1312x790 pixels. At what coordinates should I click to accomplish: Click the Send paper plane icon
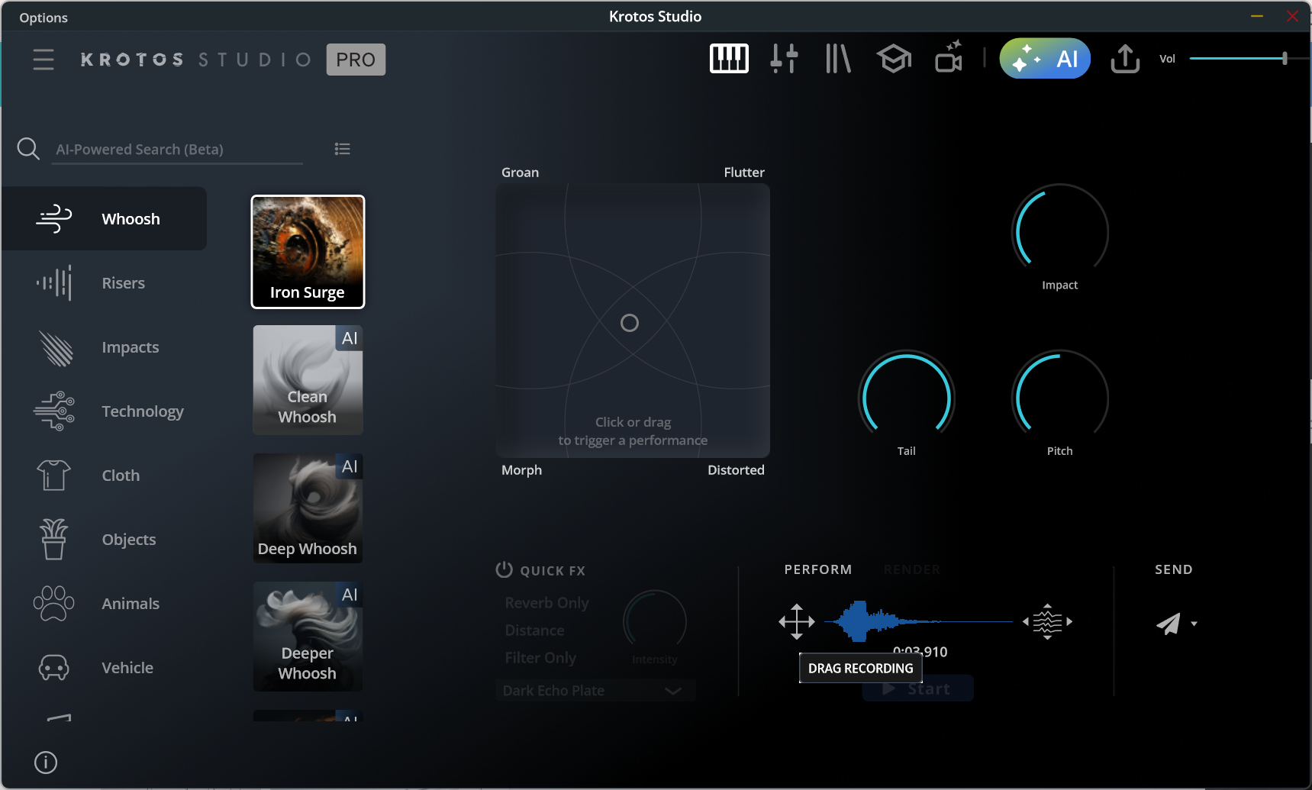pyautogui.click(x=1168, y=624)
